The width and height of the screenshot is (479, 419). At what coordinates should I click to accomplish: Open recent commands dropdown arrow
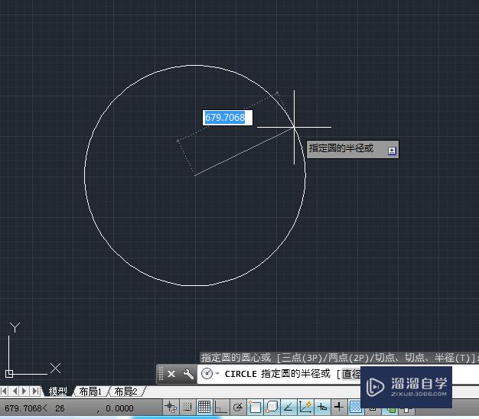(x=217, y=374)
